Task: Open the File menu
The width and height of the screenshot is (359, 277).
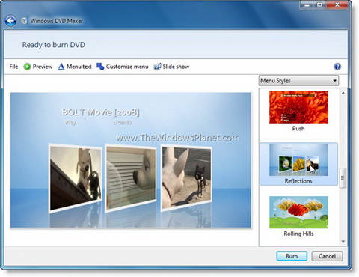Action: [x=13, y=67]
